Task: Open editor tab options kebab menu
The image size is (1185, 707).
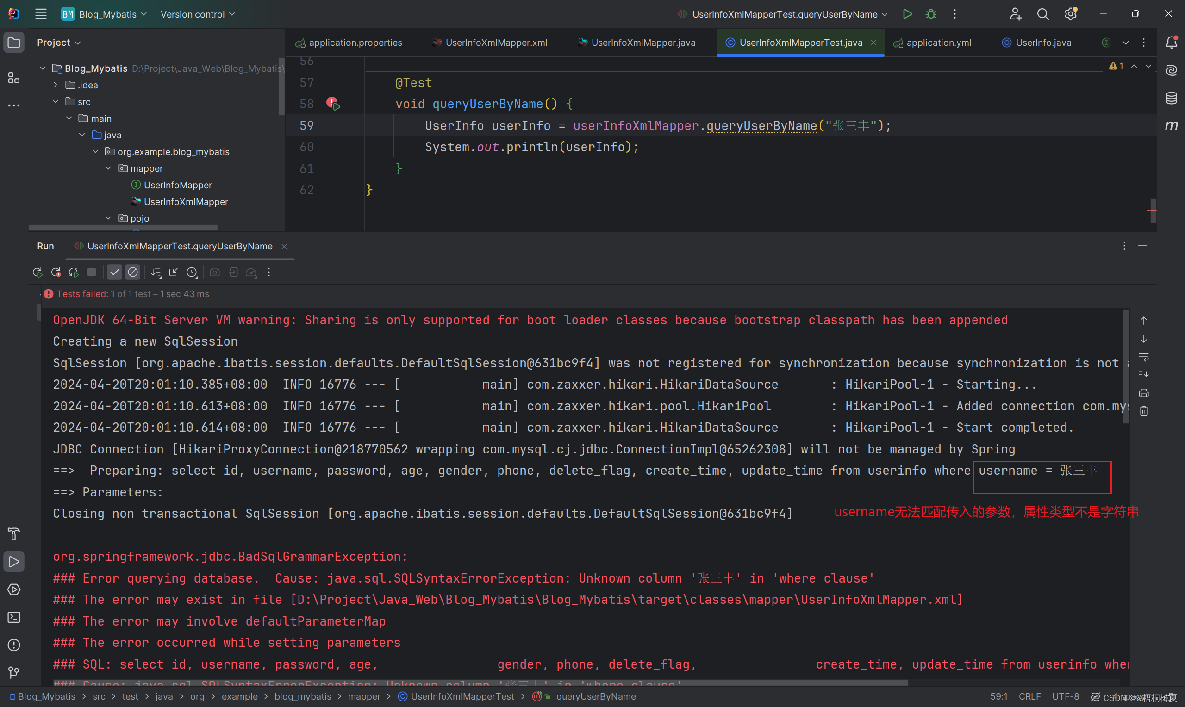Action: click(x=1143, y=43)
